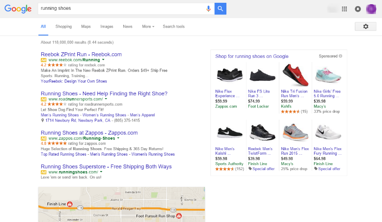Open the account profile avatar
Screen dimensions: 382x222
coord(371,9)
